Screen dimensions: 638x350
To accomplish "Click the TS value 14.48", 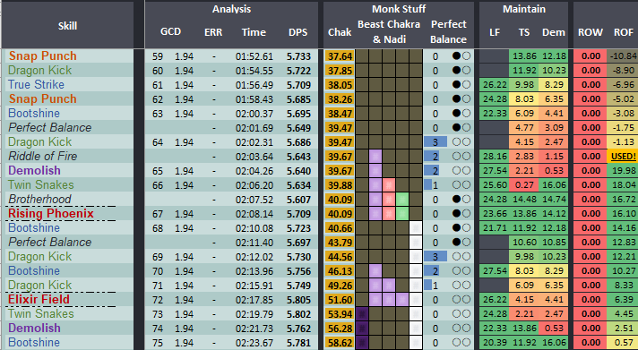I will (523, 200).
